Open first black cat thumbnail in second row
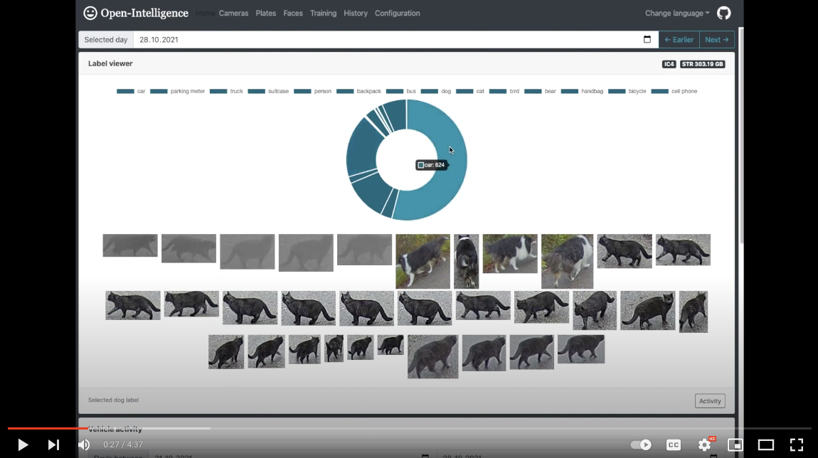This screenshot has height=458, width=818. click(133, 305)
